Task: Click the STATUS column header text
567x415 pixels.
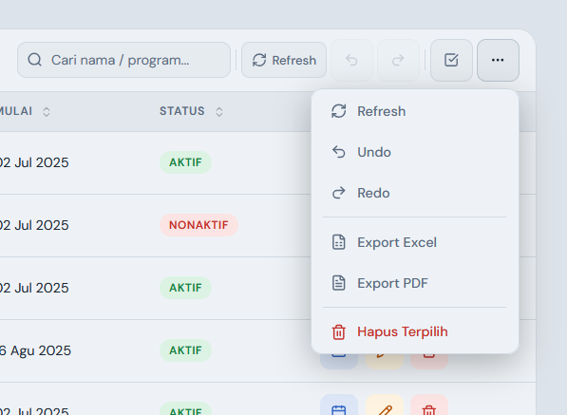Action: [182, 111]
